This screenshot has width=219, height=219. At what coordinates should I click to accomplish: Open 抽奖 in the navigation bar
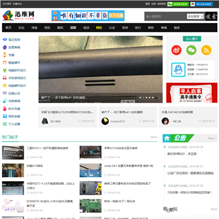click(177, 28)
